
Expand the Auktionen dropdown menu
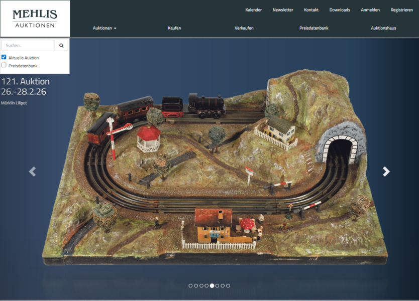coord(104,28)
